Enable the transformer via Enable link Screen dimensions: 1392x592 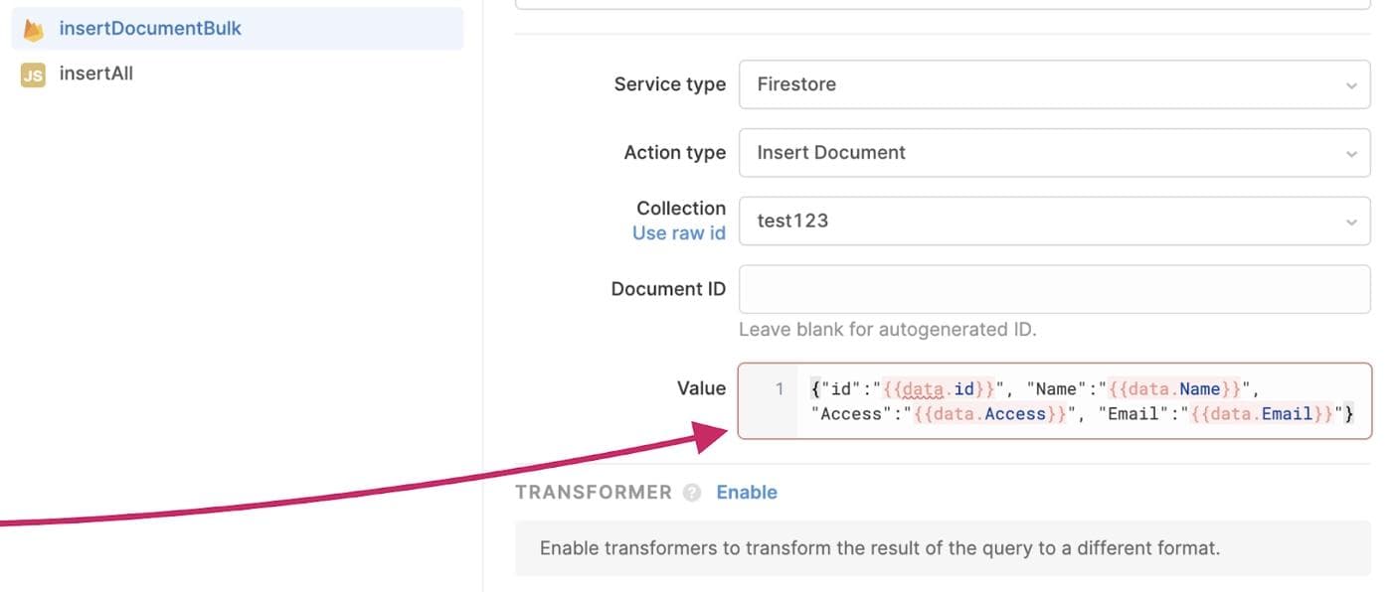(x=747, y=493)
